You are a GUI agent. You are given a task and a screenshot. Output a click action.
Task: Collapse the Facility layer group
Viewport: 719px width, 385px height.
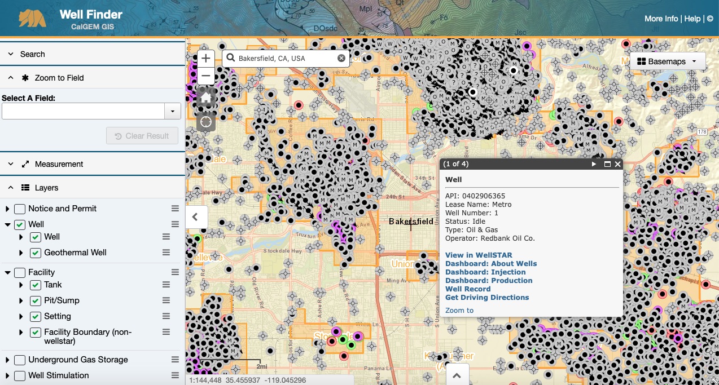(7, 272)
